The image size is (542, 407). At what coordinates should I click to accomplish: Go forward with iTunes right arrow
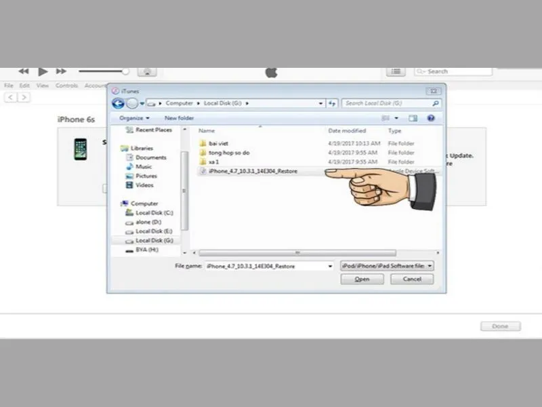tap(24, 97)
